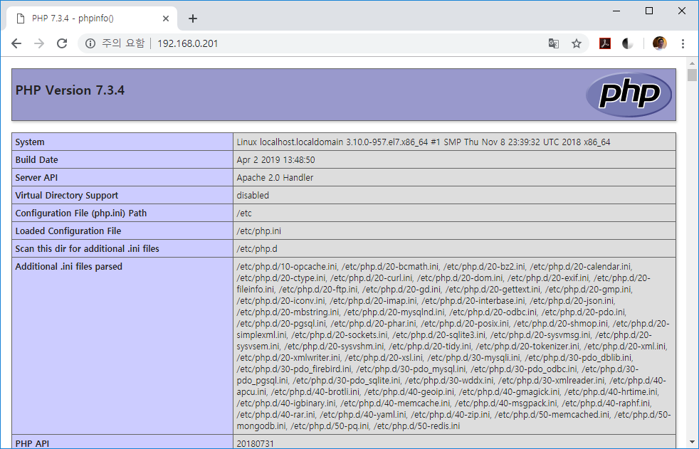Viewport: 699px width, 449px height.
Task: Click the Build Date label
Action: tap(36, 160)
